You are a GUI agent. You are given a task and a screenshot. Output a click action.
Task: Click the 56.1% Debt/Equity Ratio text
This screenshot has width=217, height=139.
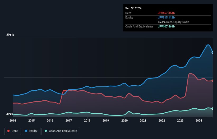[174, 22]
